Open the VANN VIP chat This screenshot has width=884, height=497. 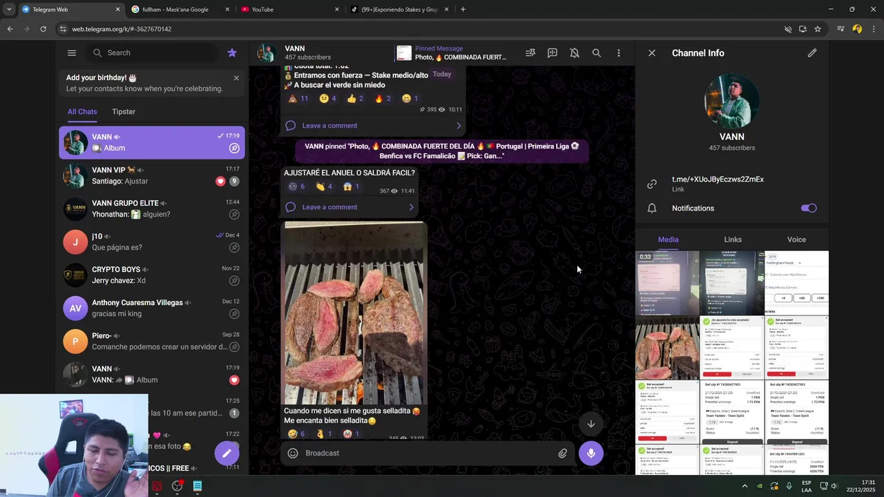tap(152, 175)
